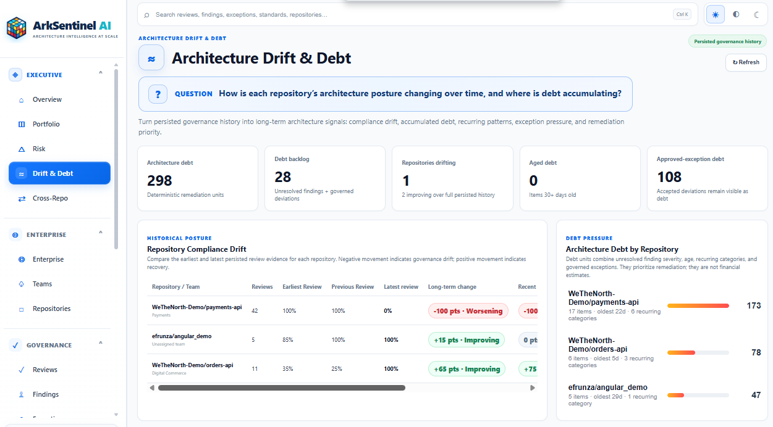Collapse the Executive sidebar section
773x427 pixels.
[x=101, y=73]
